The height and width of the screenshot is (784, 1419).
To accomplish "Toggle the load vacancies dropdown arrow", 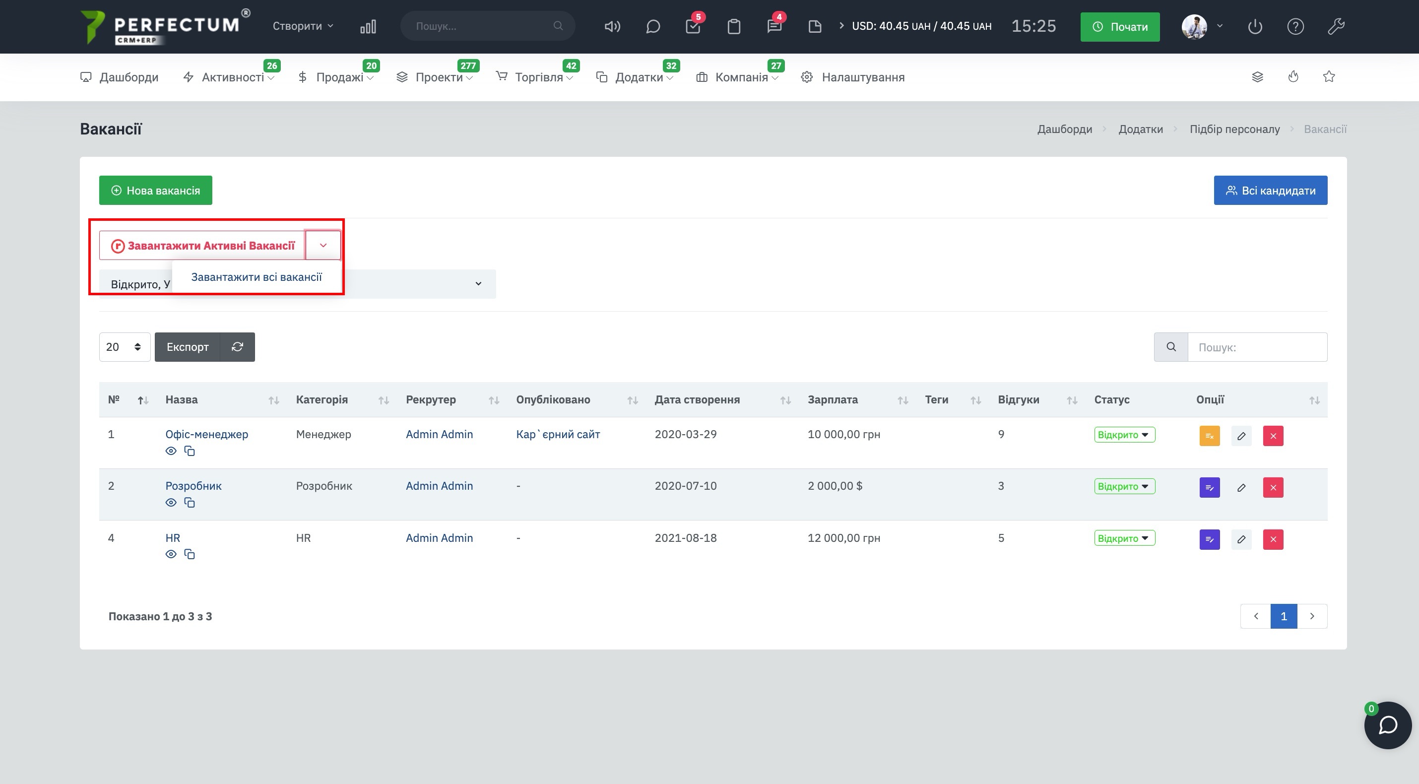I will [x=323, y=245].
